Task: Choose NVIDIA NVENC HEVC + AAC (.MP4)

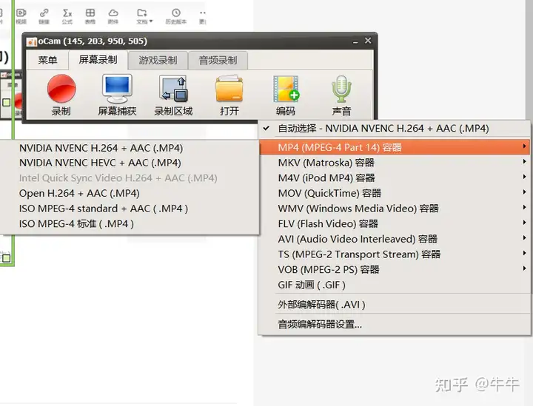Action: 129,163
